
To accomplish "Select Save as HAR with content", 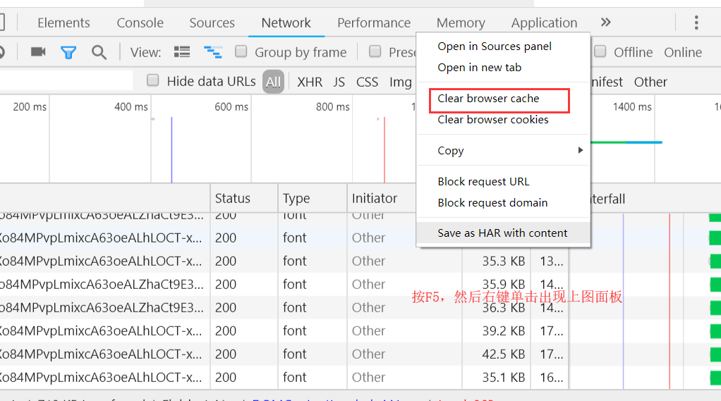I will coord(503,233).
